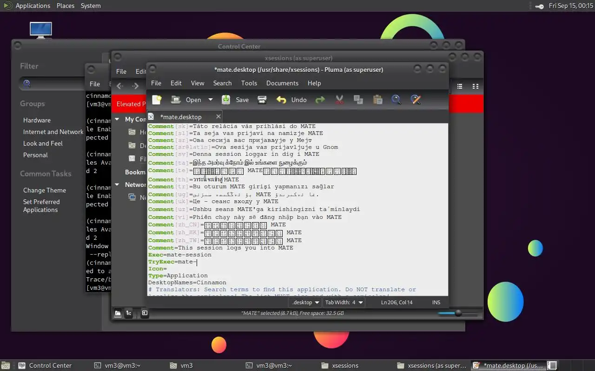
Task: Jump to Look and Feel group
Action: click(x=43, y=143)
